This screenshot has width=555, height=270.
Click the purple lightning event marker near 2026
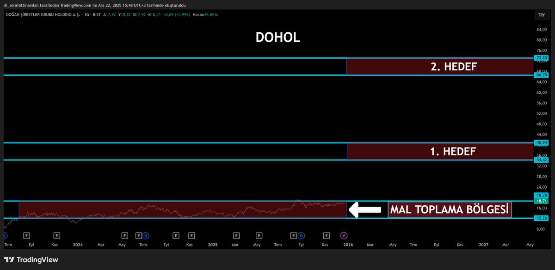(x=343, y=235)
